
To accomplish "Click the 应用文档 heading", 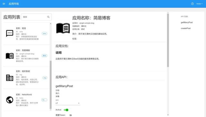I will click(x=62, y=46).
